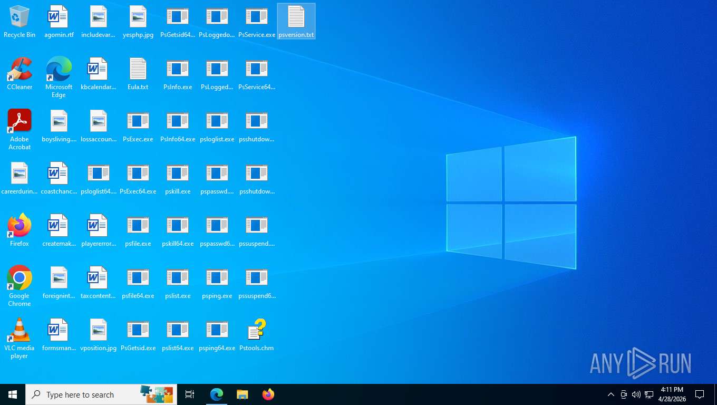Open the VLC media player shortcut
717x405 pixels.
tap(20, 339)
